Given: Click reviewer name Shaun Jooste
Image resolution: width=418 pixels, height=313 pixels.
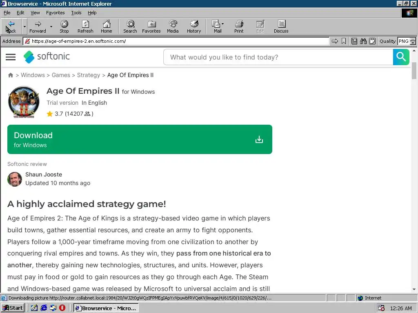Looking at the screenshot, I should pyautogui.click(x=44, y=174).
